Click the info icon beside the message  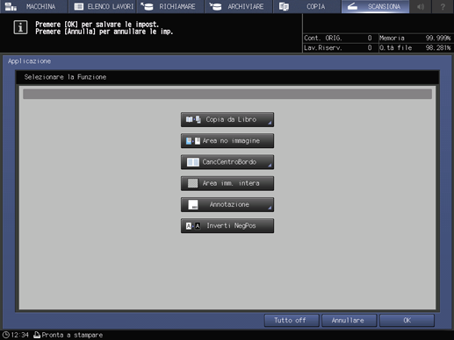click(x=20, y=27)
